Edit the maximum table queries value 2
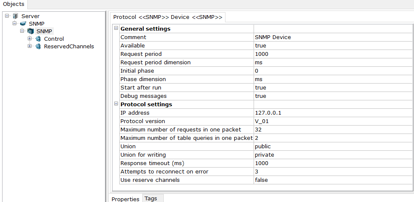 tap(333, 138)
